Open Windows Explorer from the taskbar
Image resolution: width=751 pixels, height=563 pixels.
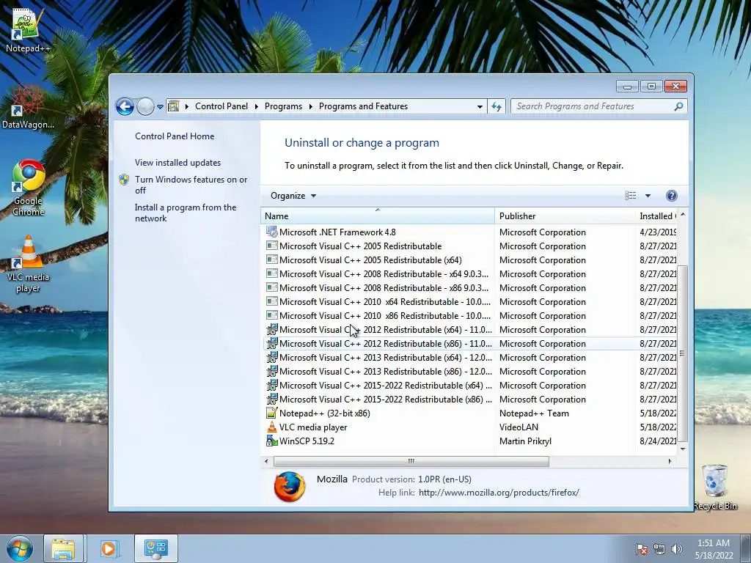(63, 548)
